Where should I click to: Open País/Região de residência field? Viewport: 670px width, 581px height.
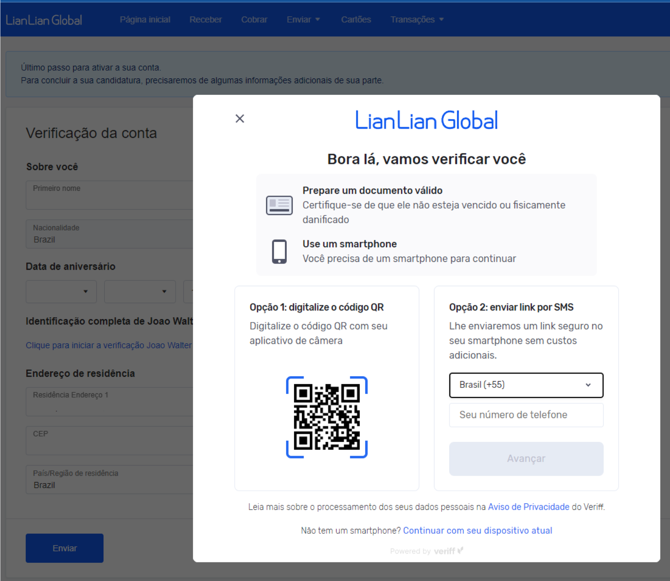(109, 479)
